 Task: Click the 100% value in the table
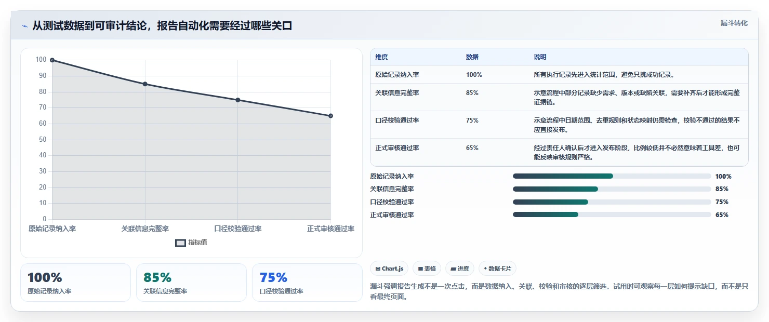474,75
